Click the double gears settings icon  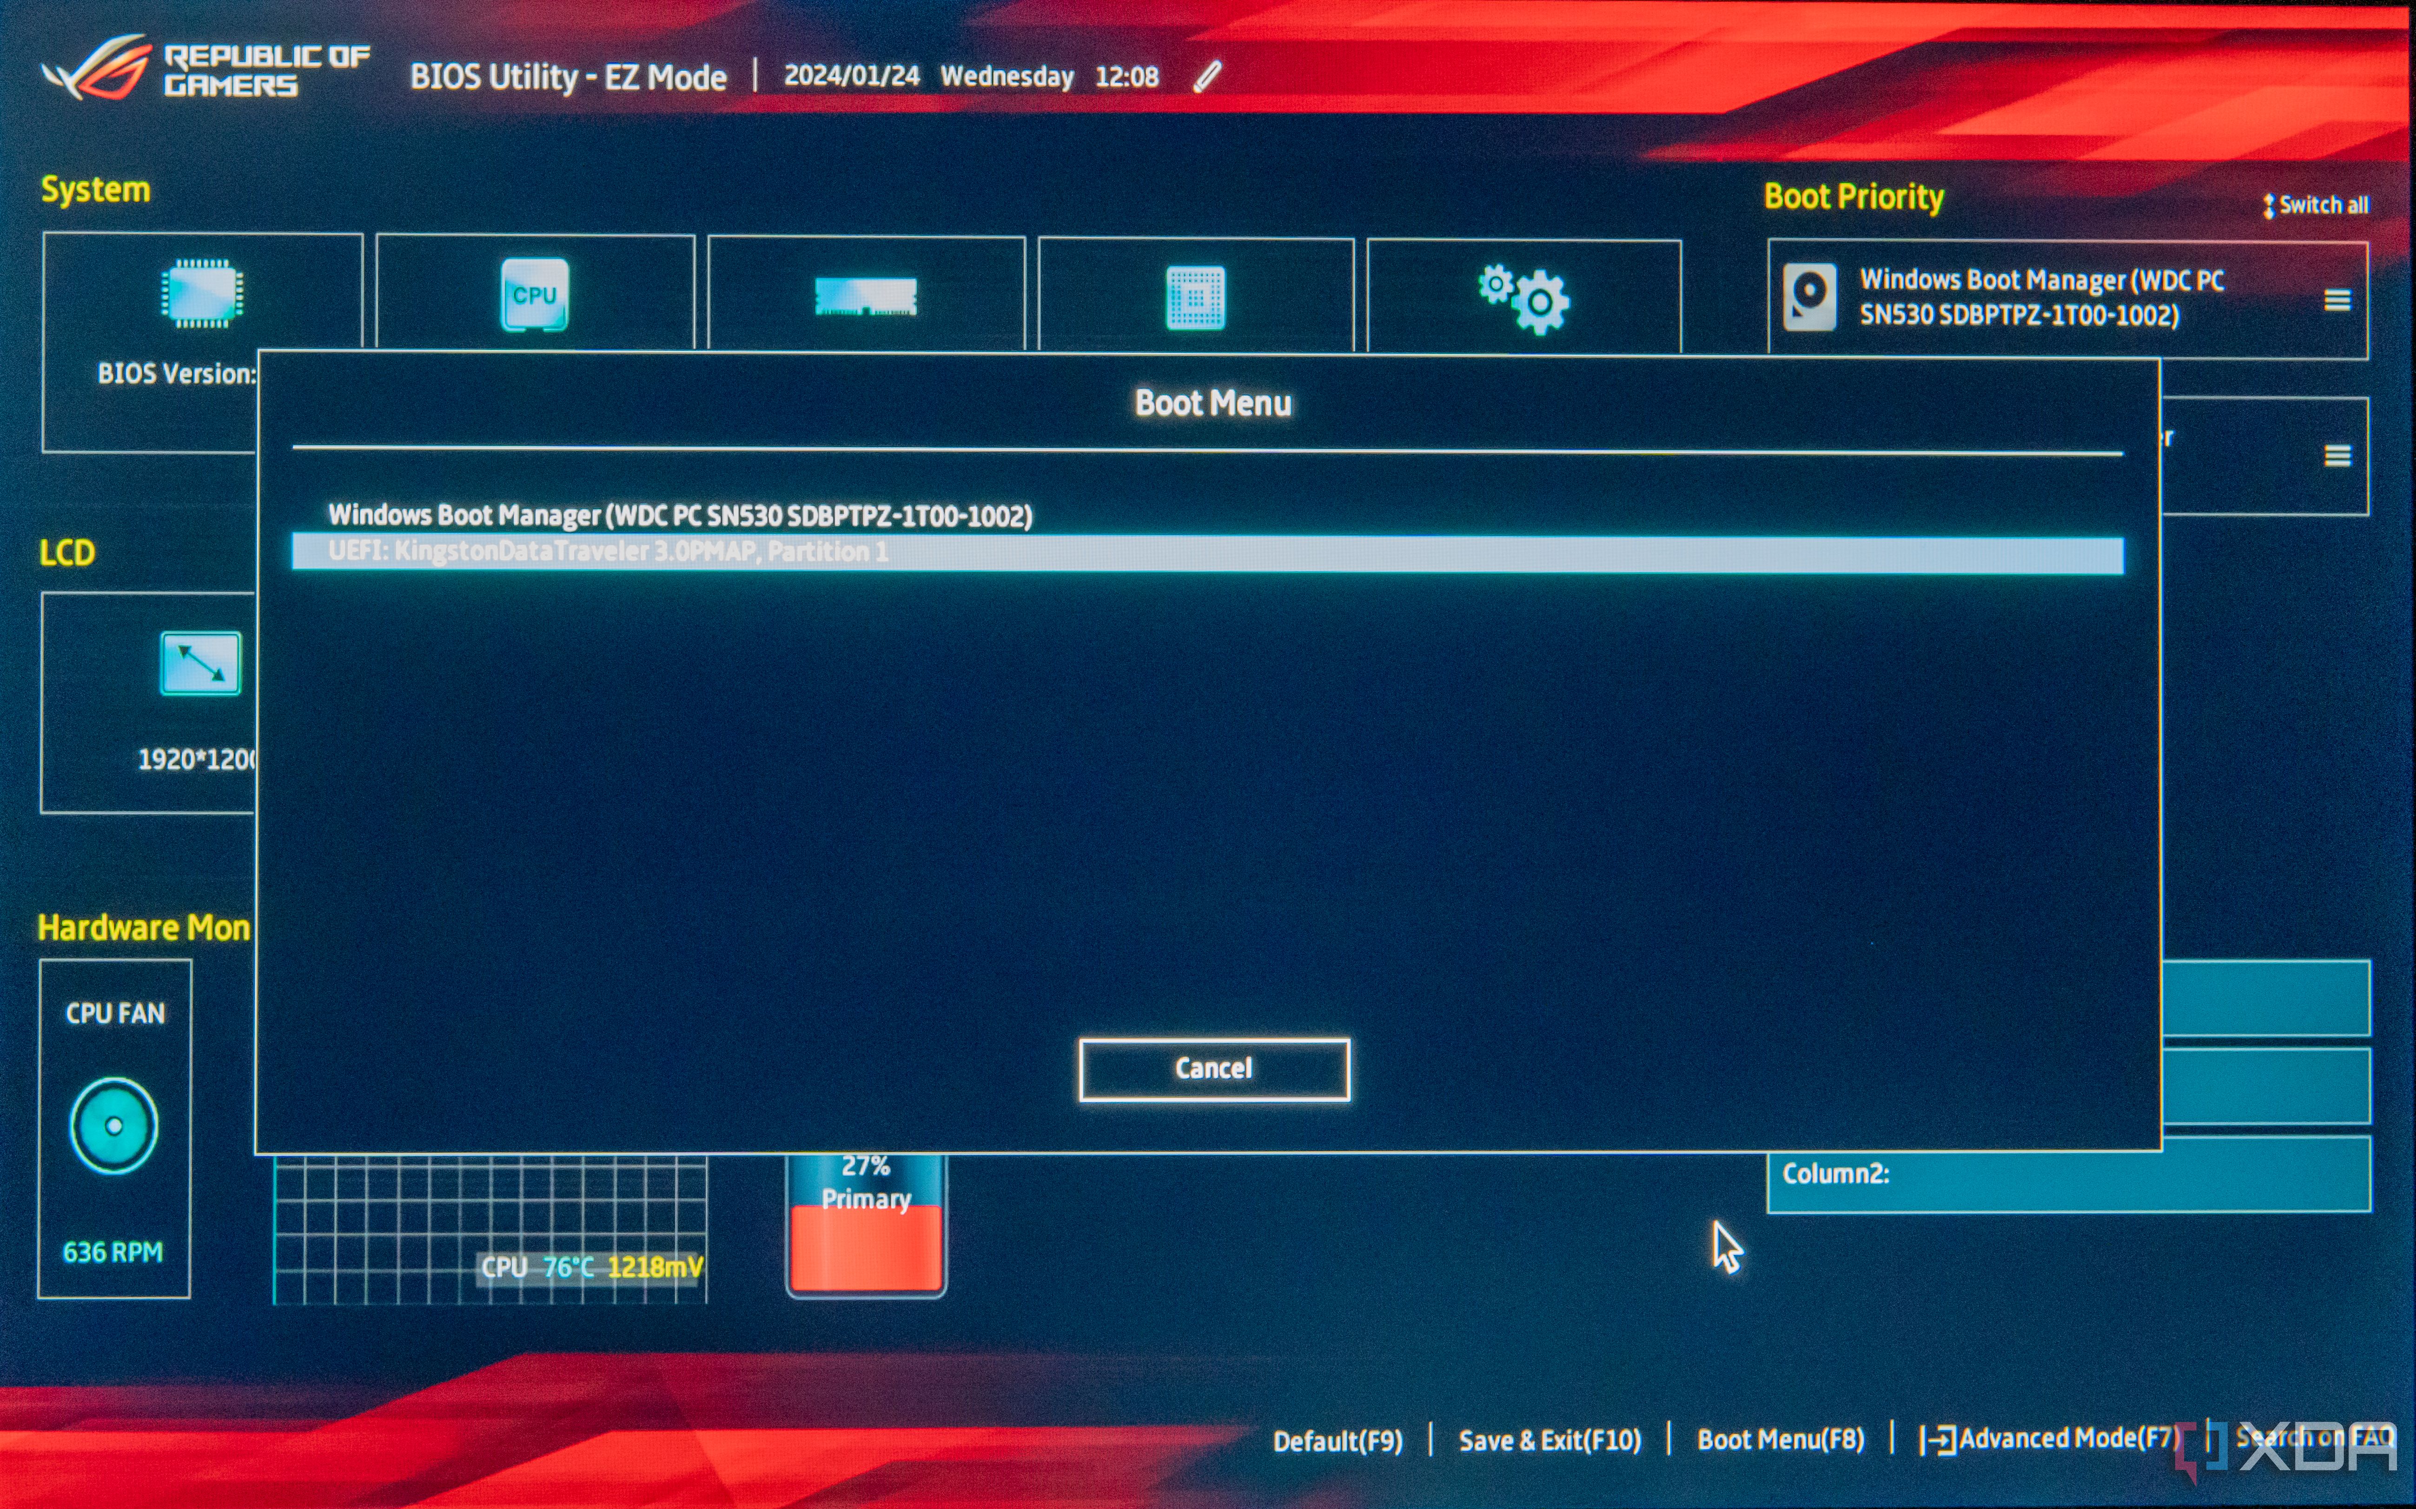[x=1524, y=298]
